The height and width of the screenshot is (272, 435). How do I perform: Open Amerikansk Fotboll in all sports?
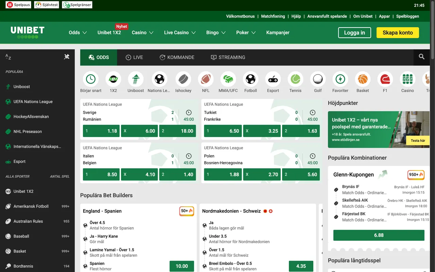pos(37,206)
